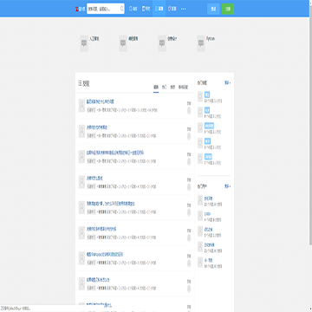312x312 pixels.
Task: Click the first blue topic tag in the sidebar
Action: tap(207, 94)
